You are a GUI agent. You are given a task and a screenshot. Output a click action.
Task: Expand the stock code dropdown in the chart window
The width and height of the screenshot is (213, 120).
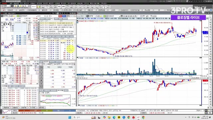(x=96, y=16)
